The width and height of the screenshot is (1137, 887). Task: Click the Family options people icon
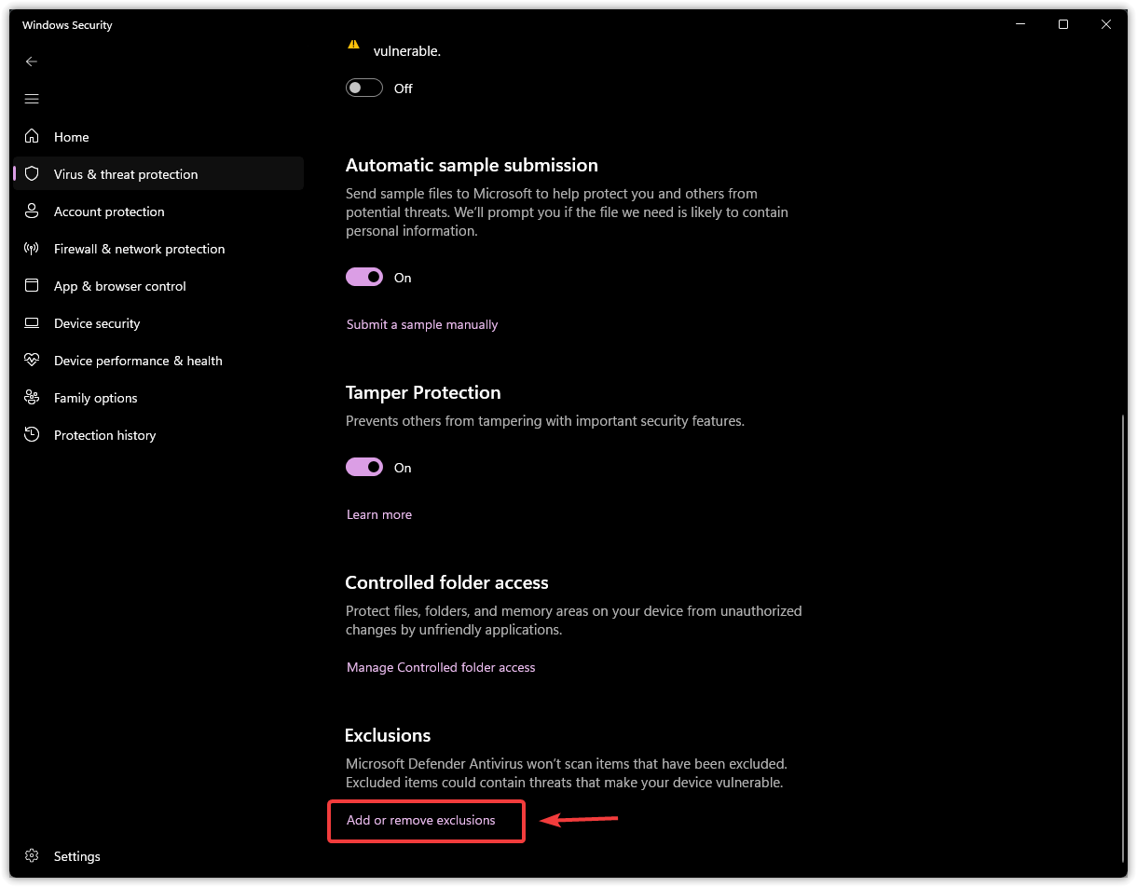[x=32, y=397]
